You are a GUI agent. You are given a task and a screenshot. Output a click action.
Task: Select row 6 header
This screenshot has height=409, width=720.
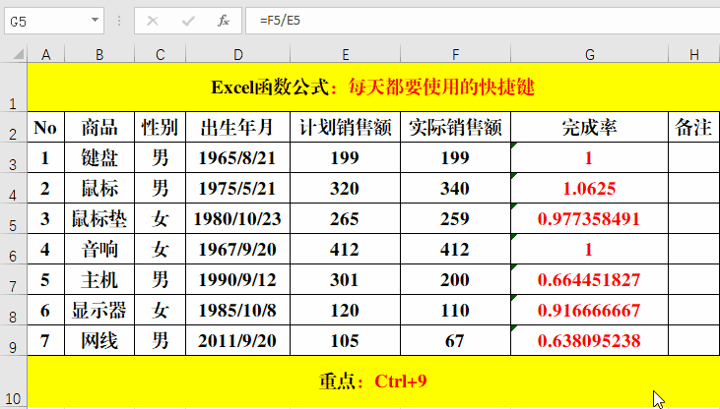click(x=14, y=249)
